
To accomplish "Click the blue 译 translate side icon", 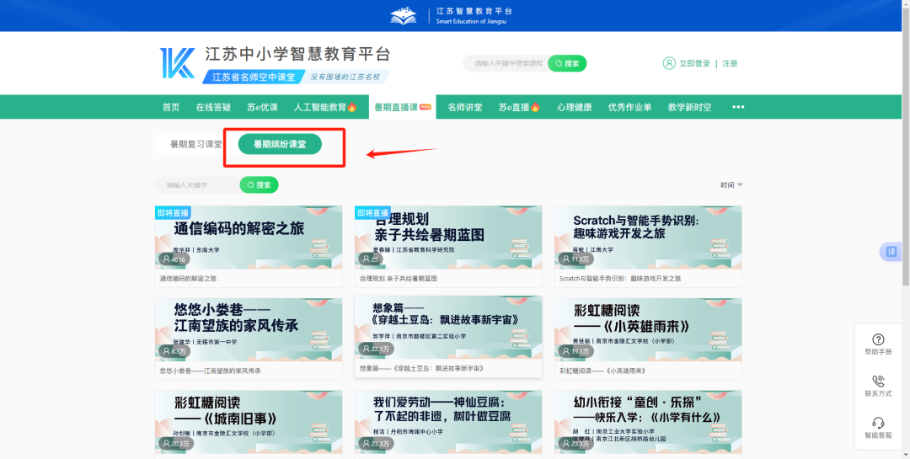I will tap(891, 252).
